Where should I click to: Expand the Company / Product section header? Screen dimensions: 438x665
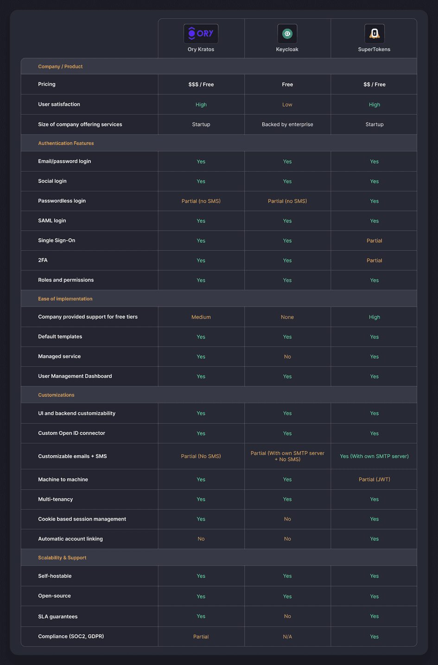[60, 66]
